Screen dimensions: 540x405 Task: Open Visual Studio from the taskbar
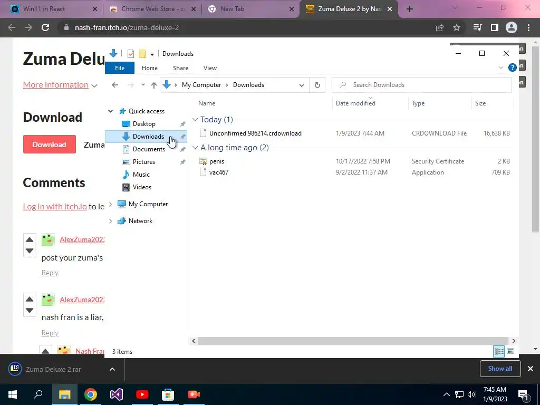117,394
